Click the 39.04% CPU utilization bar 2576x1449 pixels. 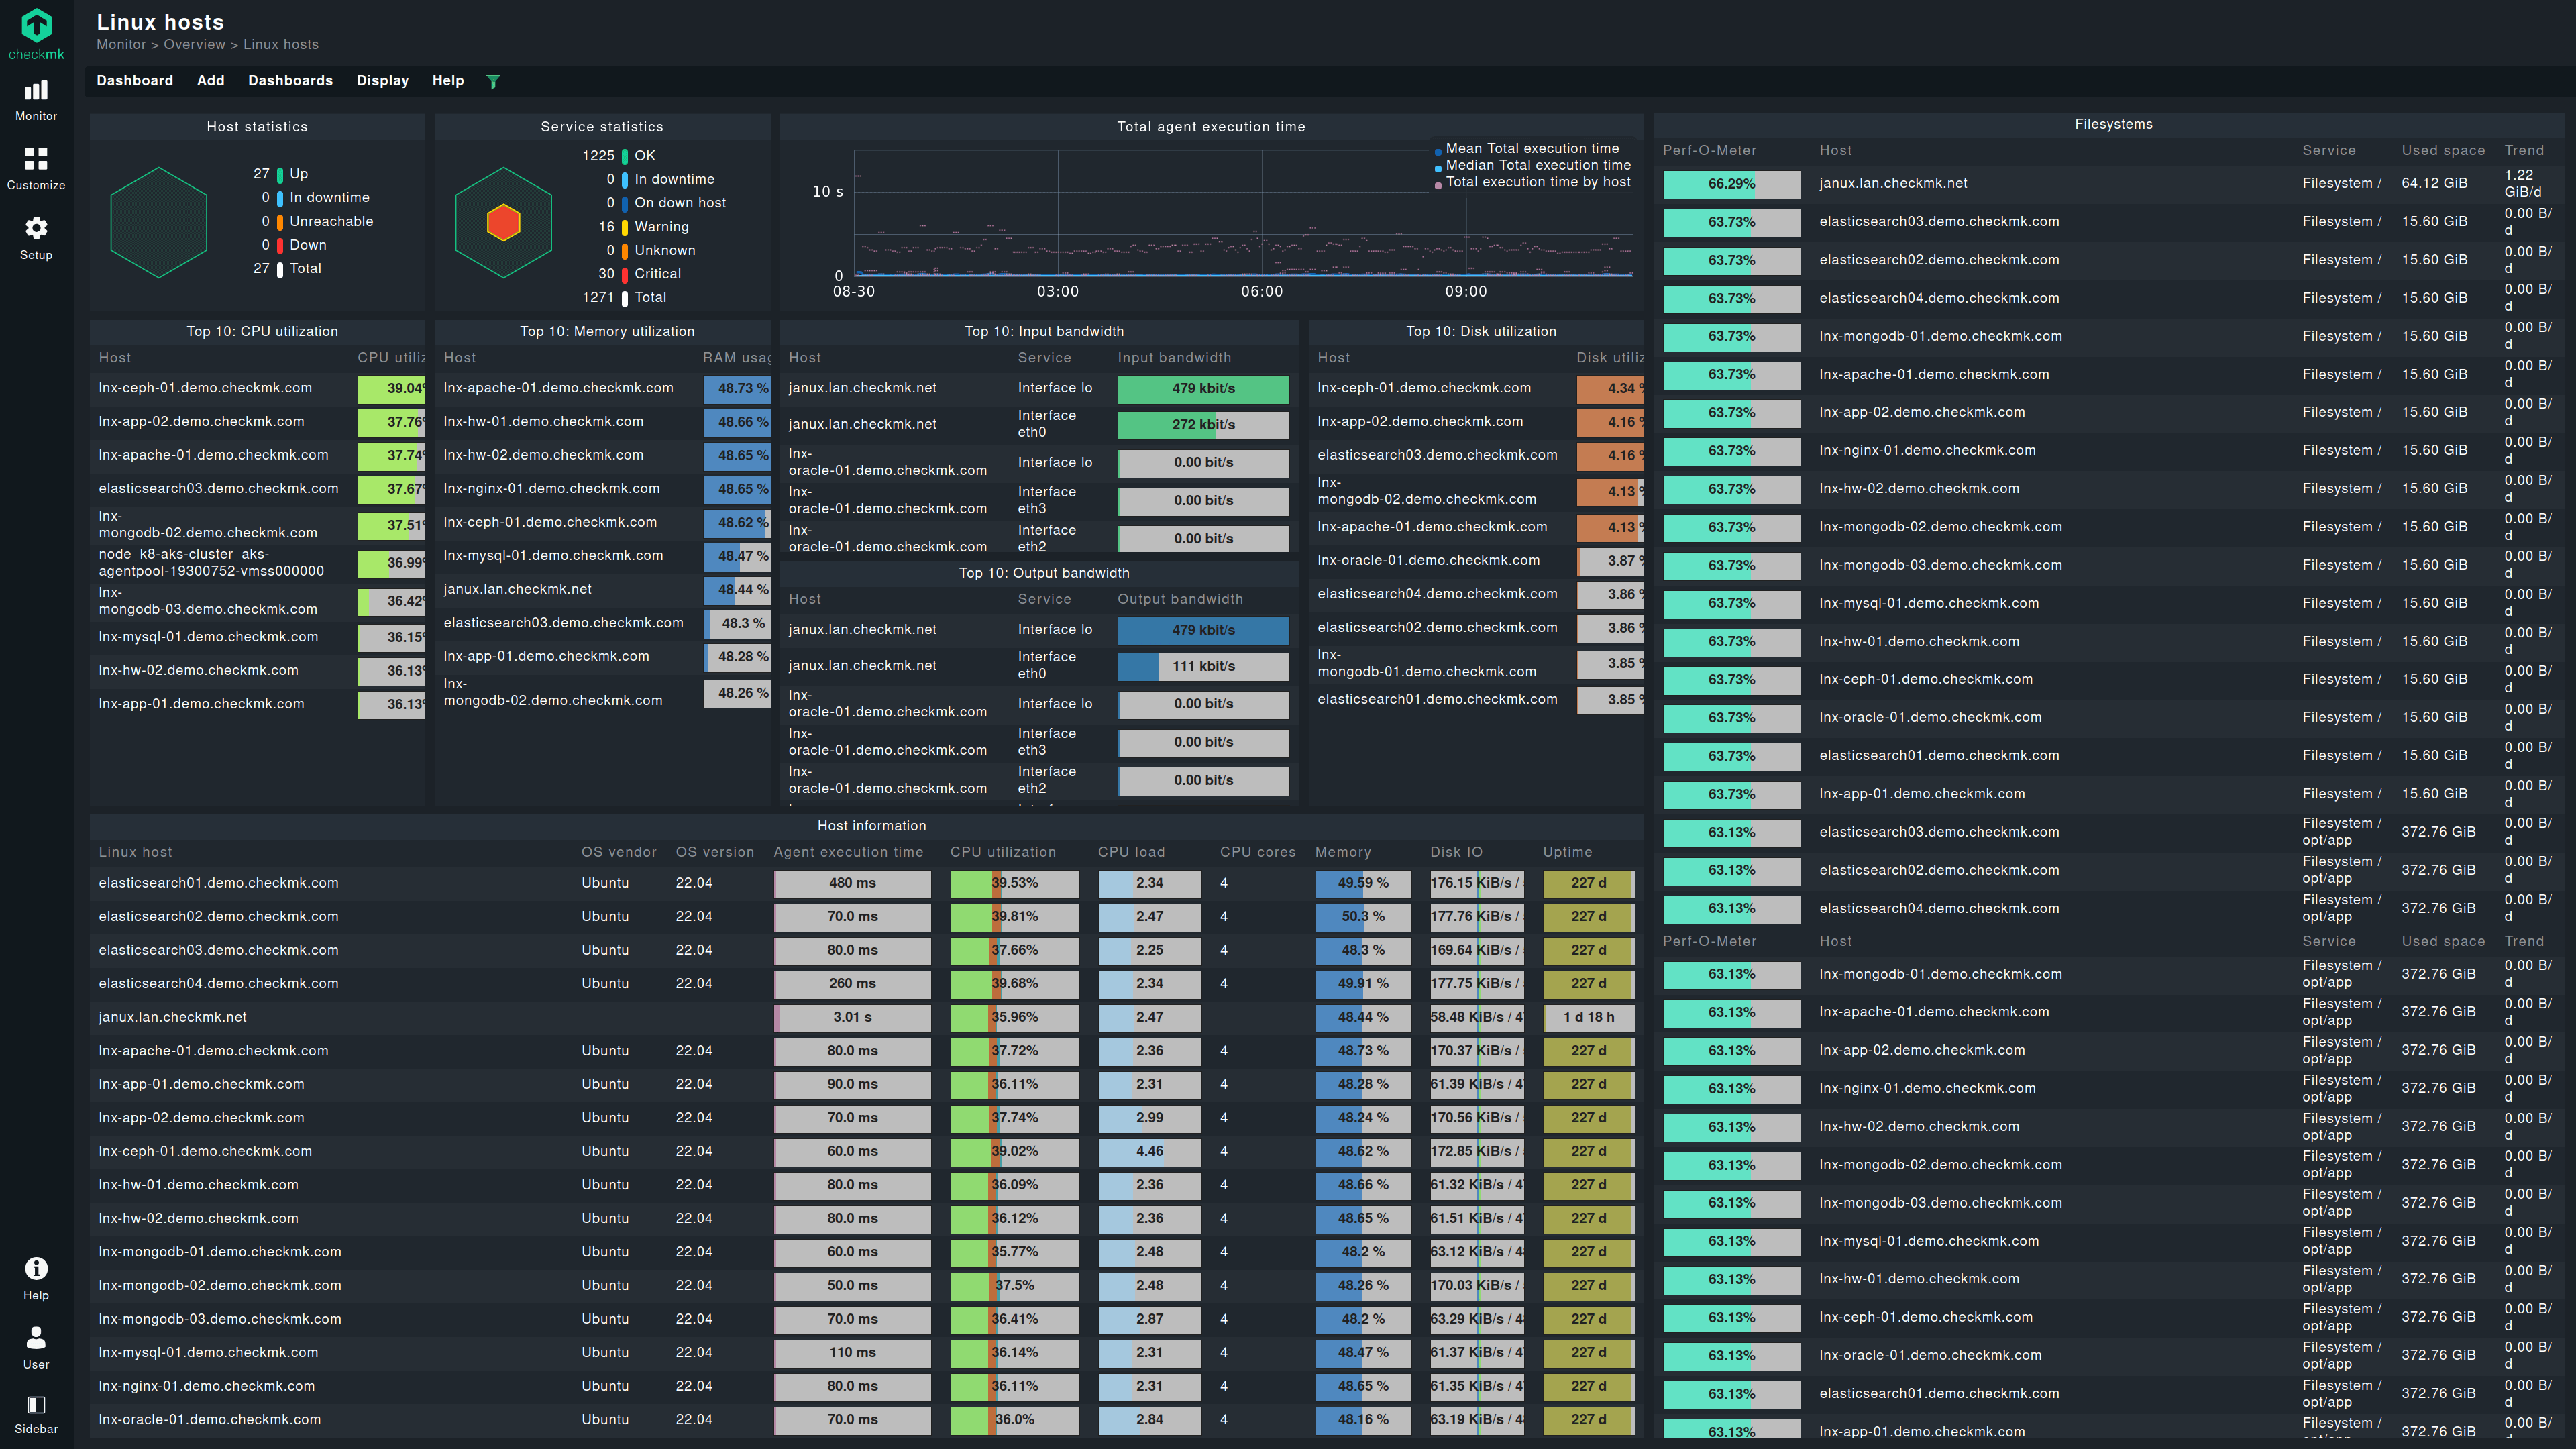pyautogui.click(x=391, y=388)
